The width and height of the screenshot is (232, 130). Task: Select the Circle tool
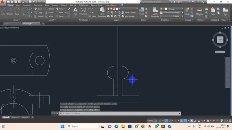[17, 11]
